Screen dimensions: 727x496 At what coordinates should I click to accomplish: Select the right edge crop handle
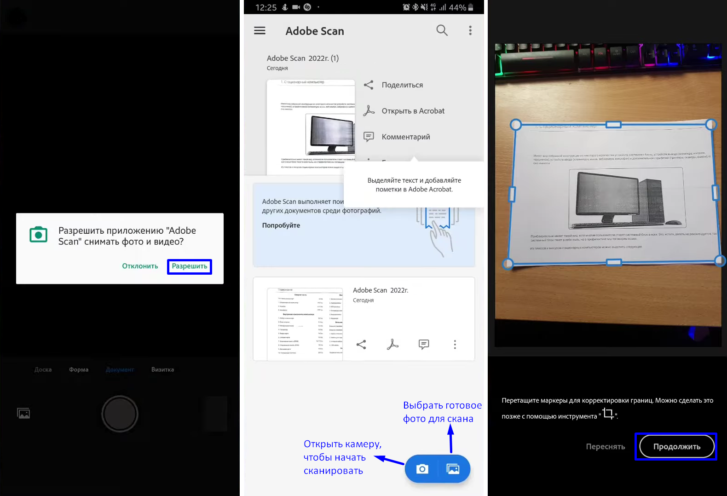[715, 192]
